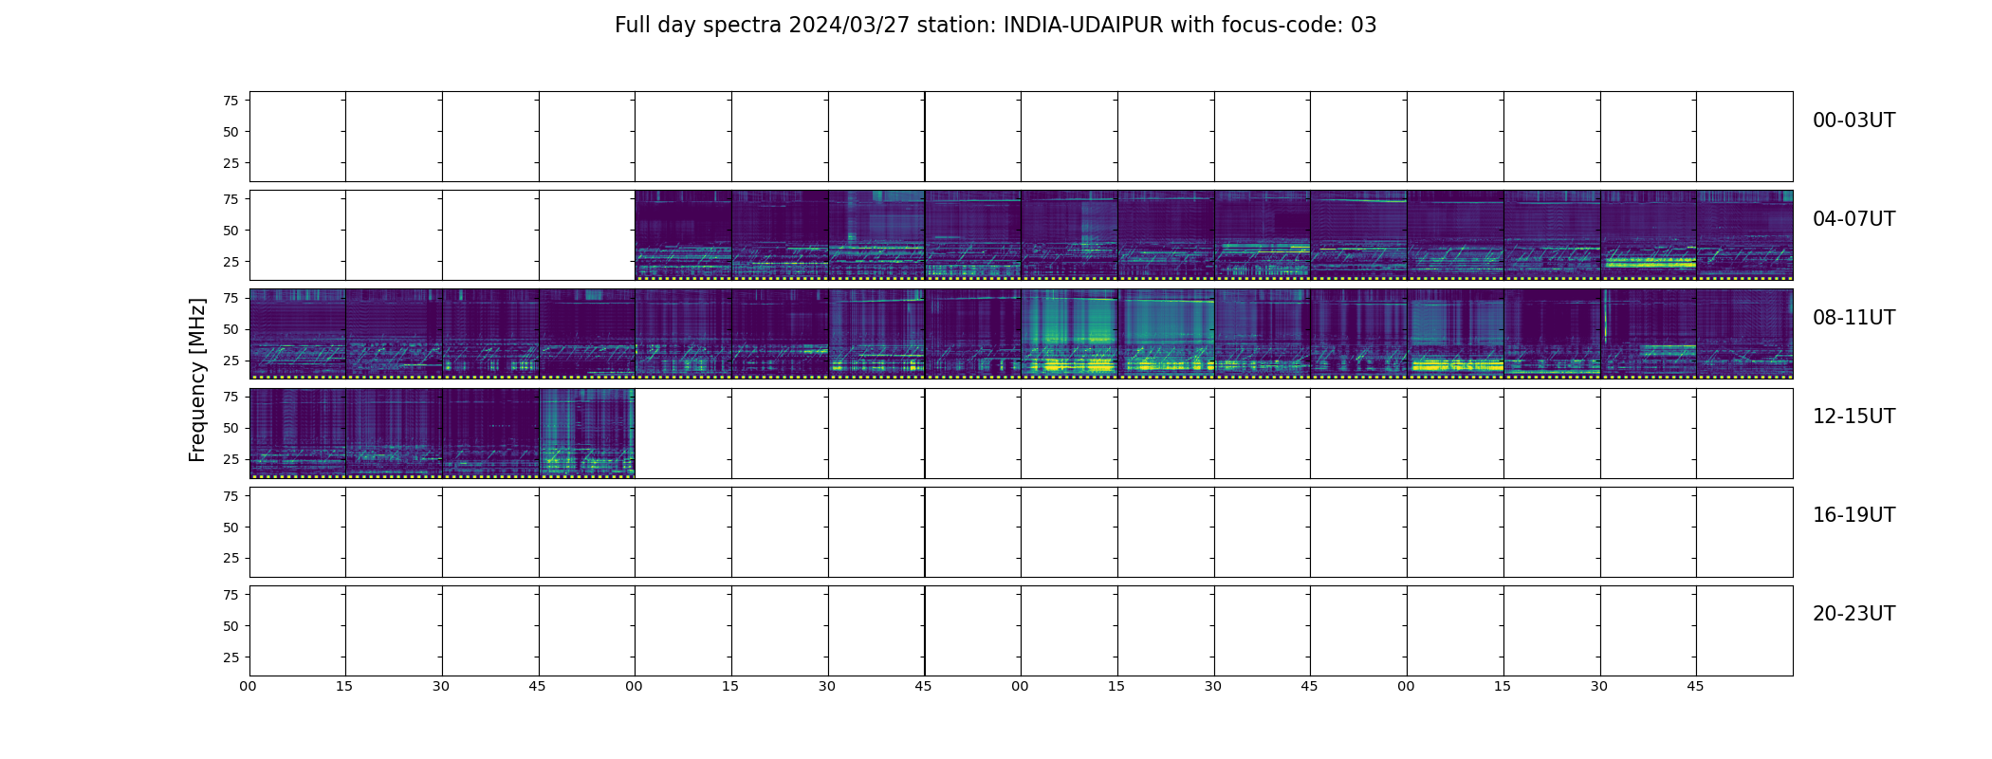Select the 12-15UT row label
Viewport: 1992px width, 759px height.
[1854, 417]
